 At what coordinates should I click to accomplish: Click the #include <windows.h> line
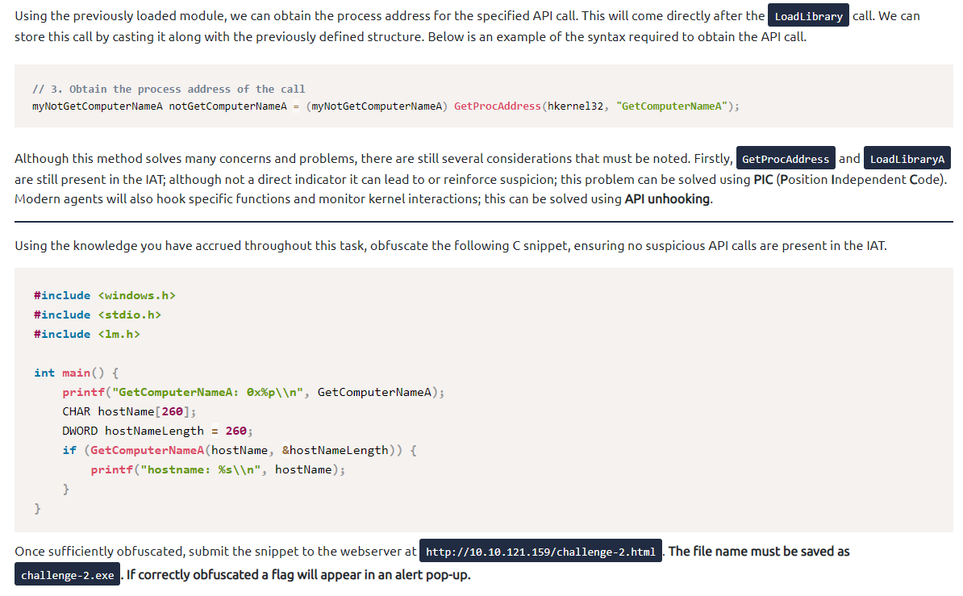coord(104,295)
